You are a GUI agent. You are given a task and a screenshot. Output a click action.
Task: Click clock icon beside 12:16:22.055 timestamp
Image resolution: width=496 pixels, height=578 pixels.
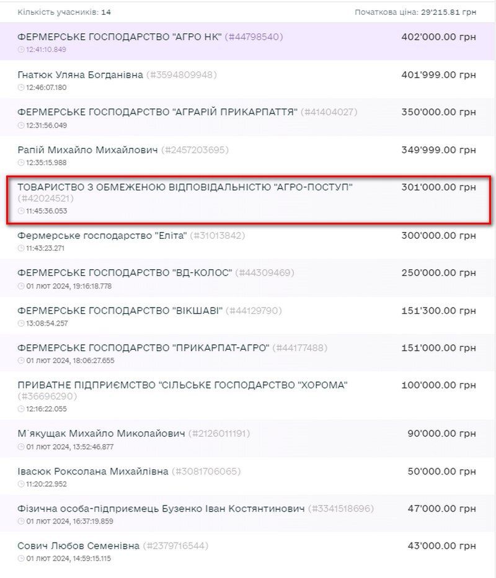pyautogui.click(x=21, y=409)
